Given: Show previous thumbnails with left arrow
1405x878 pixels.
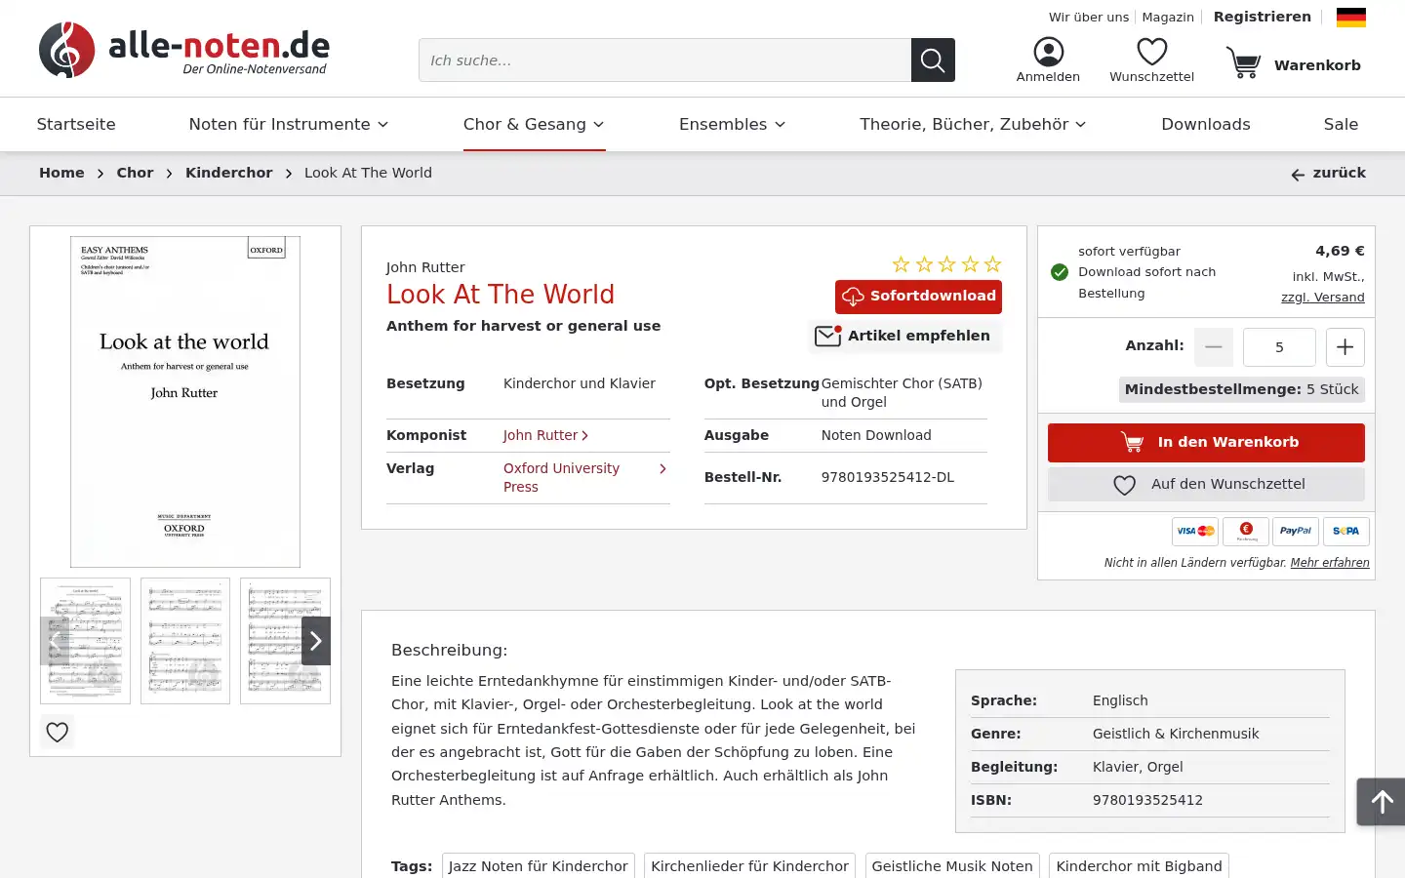Looking at the screenshot, I should (55, 641).
